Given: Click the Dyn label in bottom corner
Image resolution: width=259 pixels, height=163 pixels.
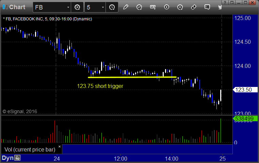Looking at the screenshot, I should pyautogui.click(x=7, y=158).
